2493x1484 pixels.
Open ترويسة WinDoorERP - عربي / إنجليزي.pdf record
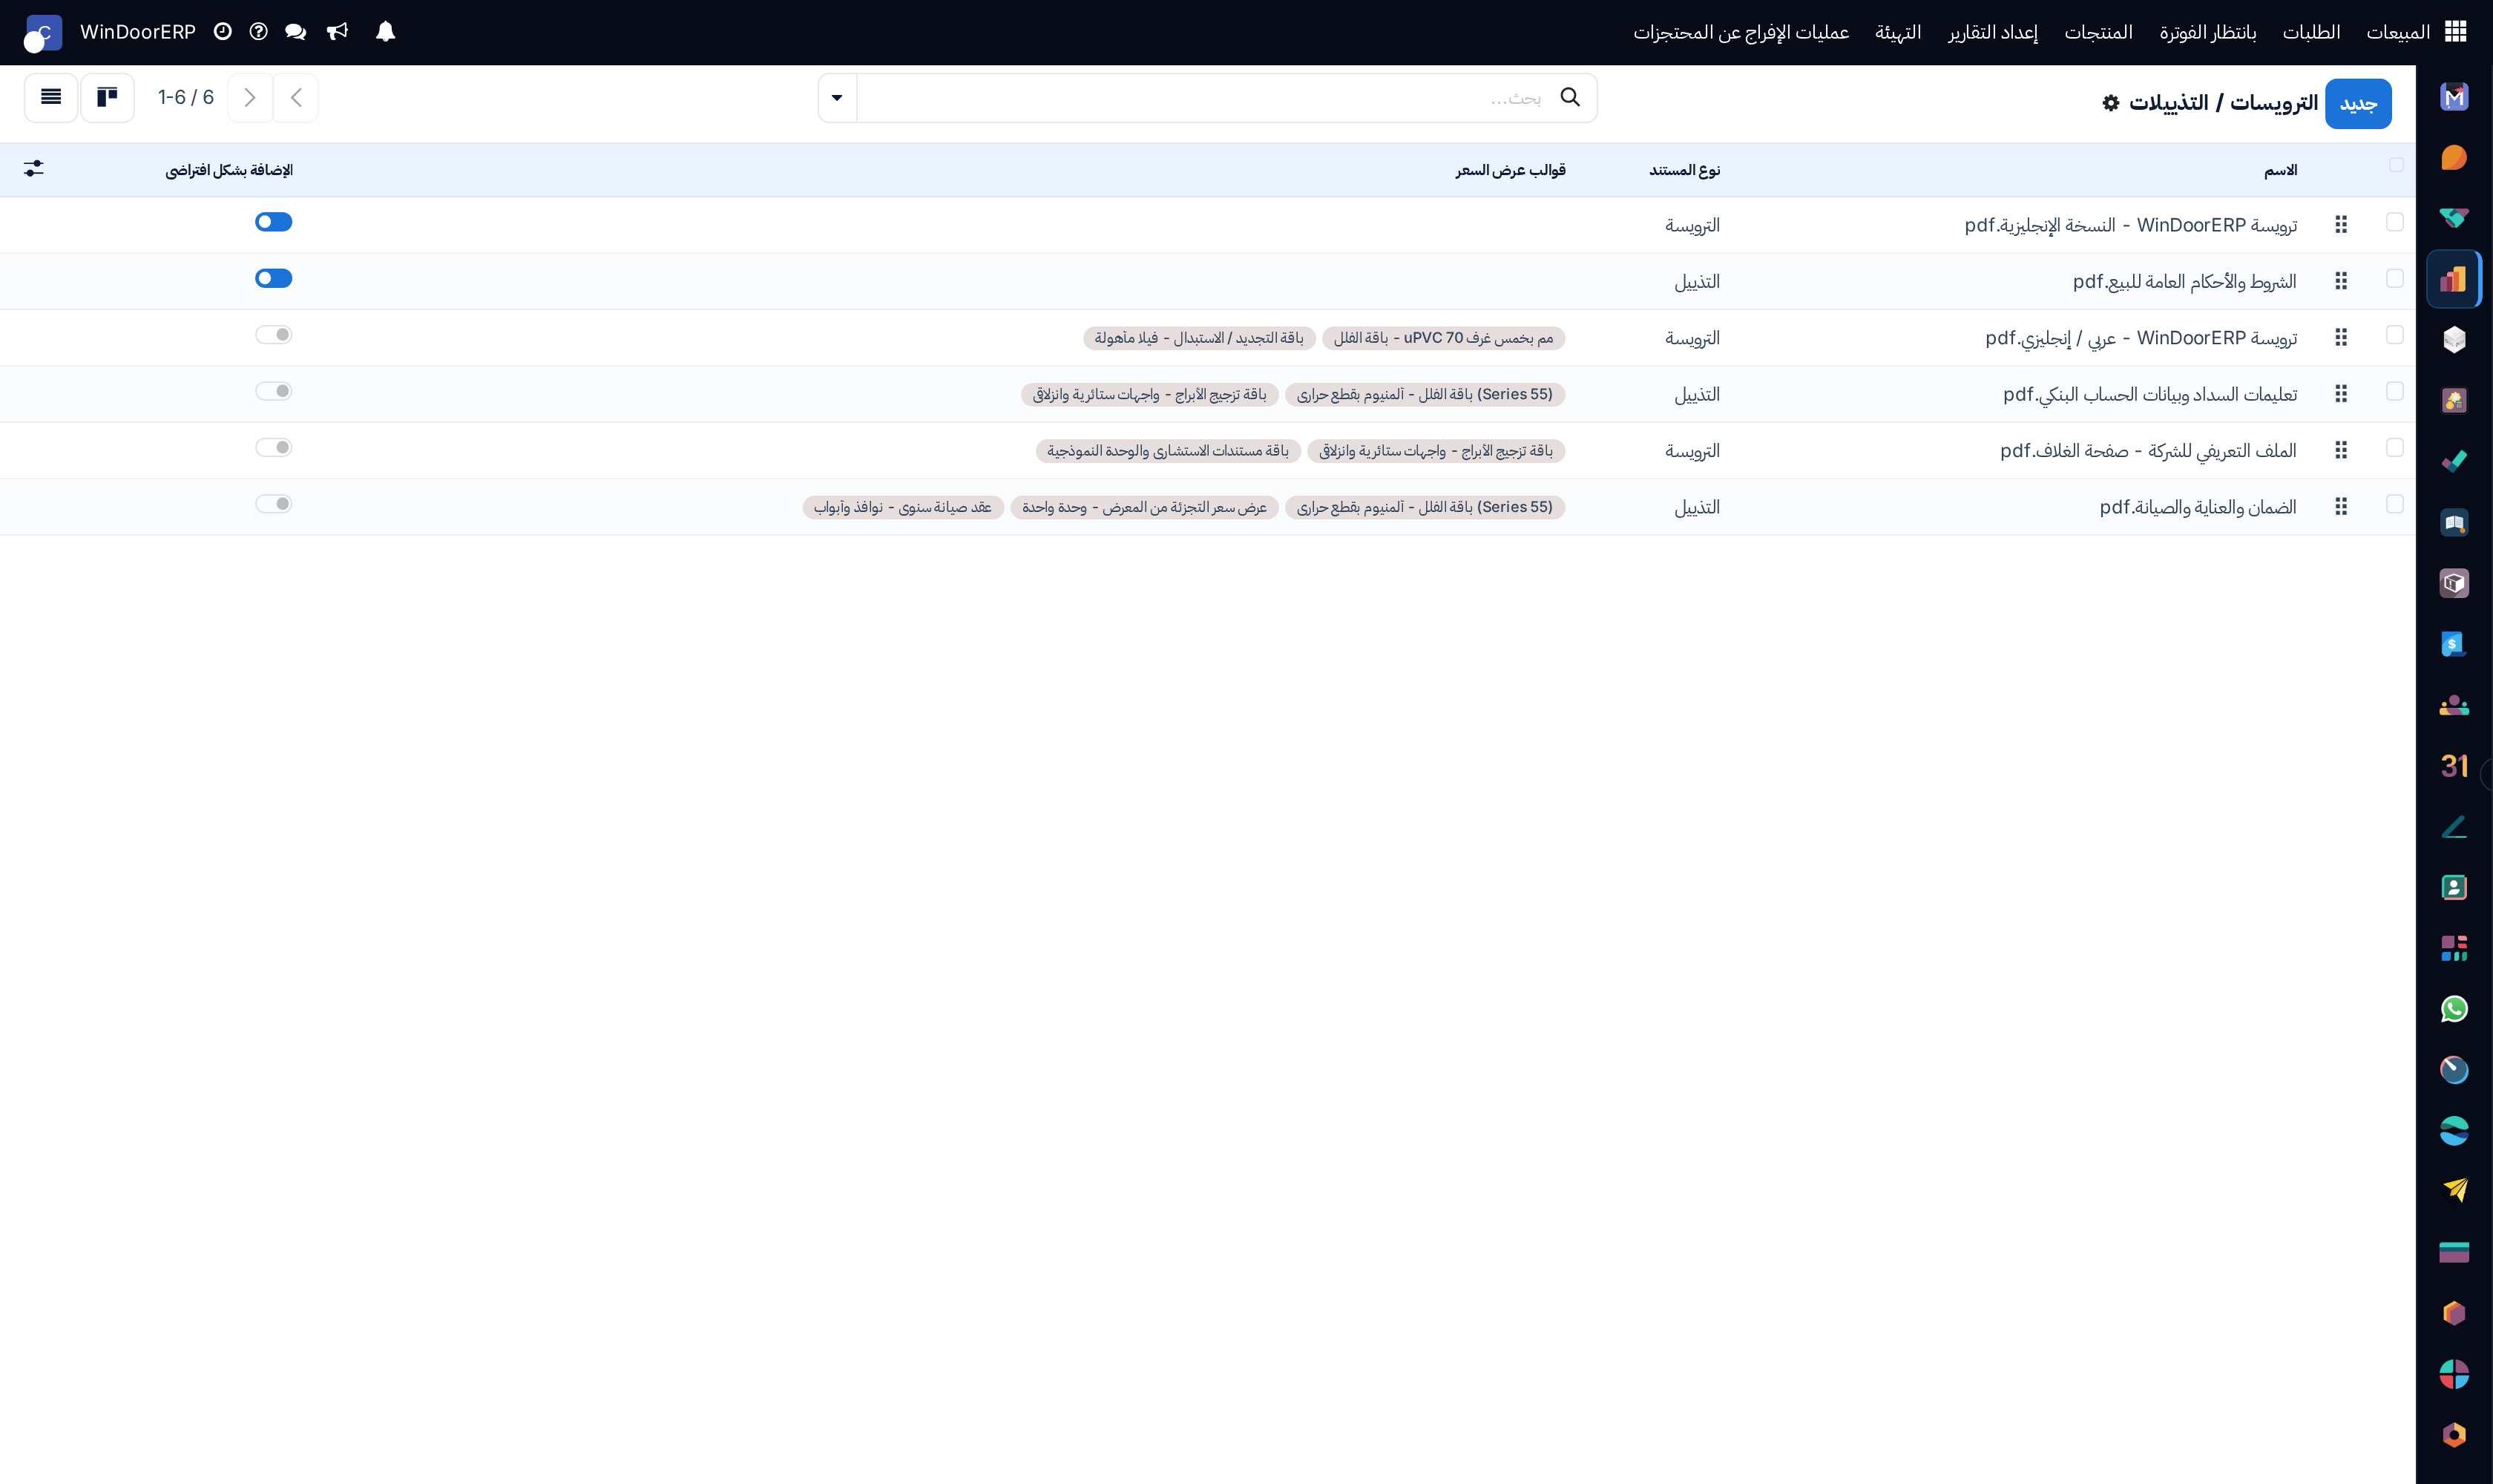click(x=2141, y=338)
